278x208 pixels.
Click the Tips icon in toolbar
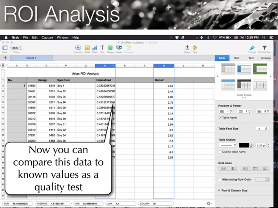click(195, 48)
